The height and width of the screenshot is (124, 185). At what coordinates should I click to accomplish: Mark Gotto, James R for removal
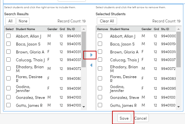[x=100, y=105]
